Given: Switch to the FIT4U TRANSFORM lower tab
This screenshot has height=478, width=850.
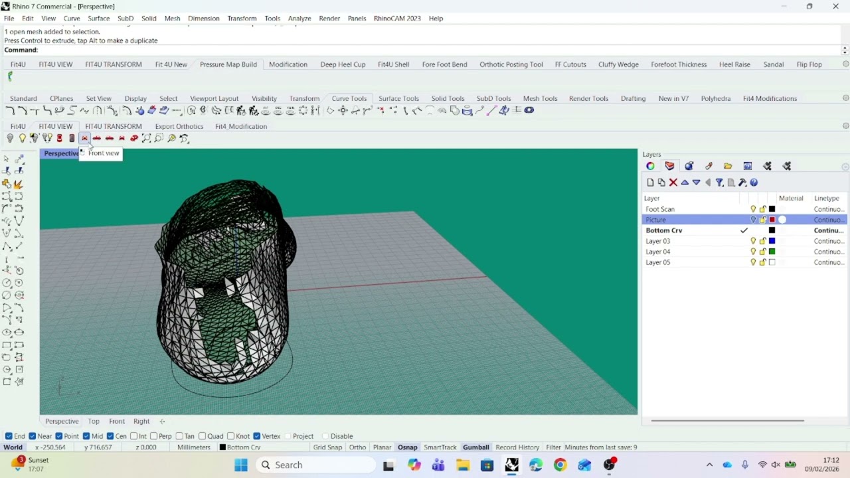Looking at the screenshot, I should (114, 126).
